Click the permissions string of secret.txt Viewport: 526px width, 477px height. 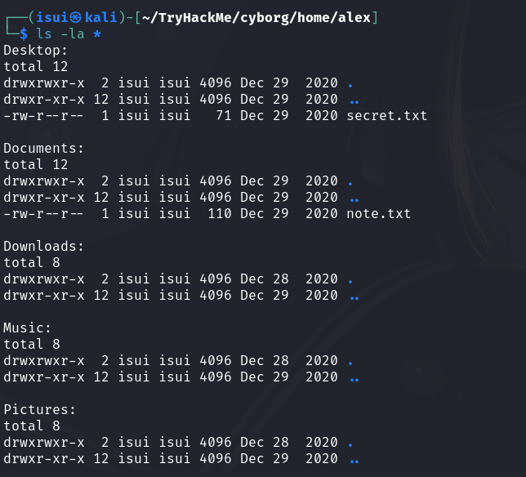tap(44, 116)
